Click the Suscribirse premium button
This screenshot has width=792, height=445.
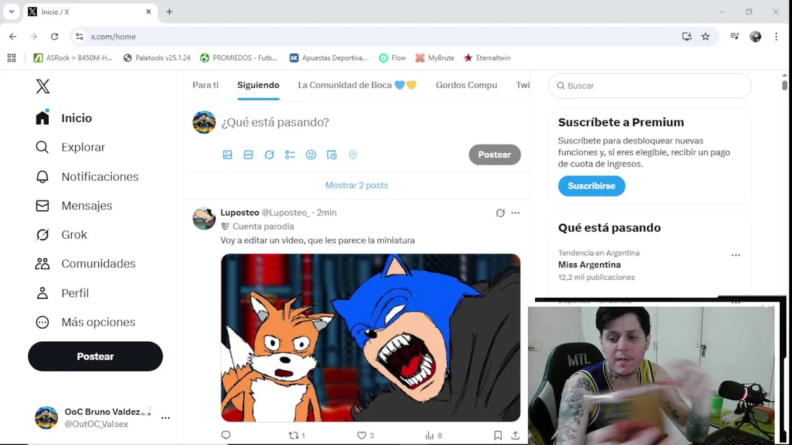[x=592, y=186]
